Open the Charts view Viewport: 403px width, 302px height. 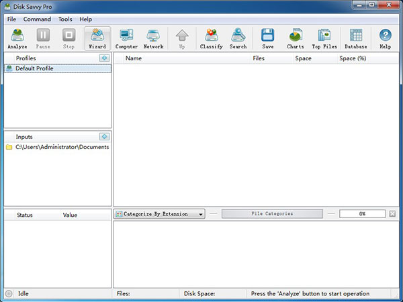pyautogui.click(x=295, y=39)
